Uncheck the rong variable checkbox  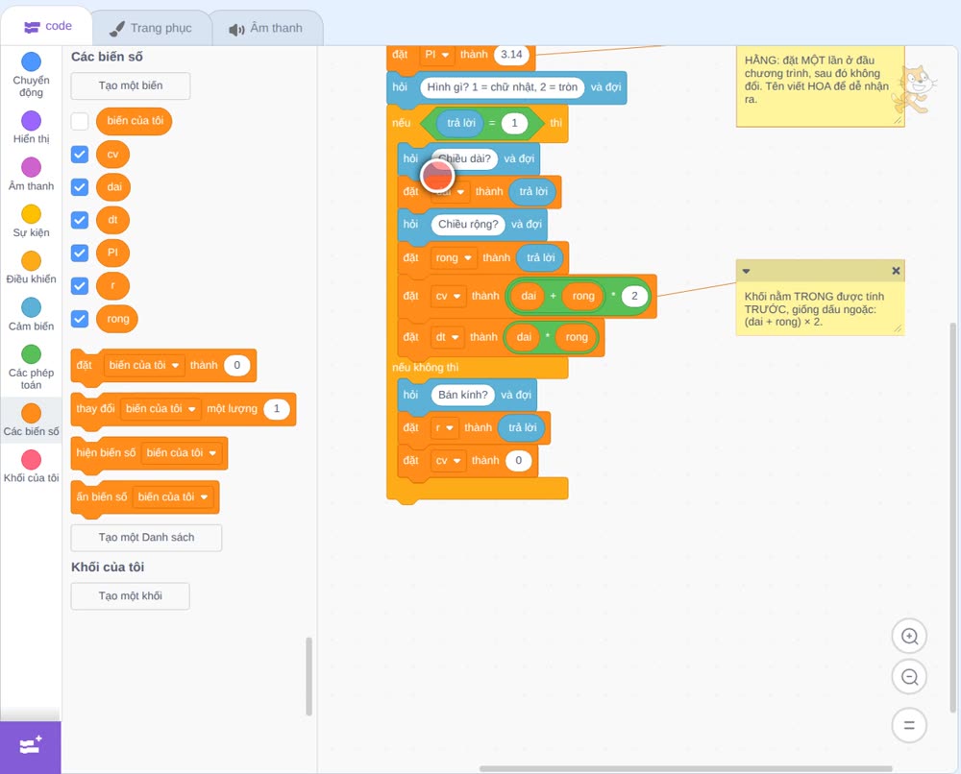tap(80, 319)
